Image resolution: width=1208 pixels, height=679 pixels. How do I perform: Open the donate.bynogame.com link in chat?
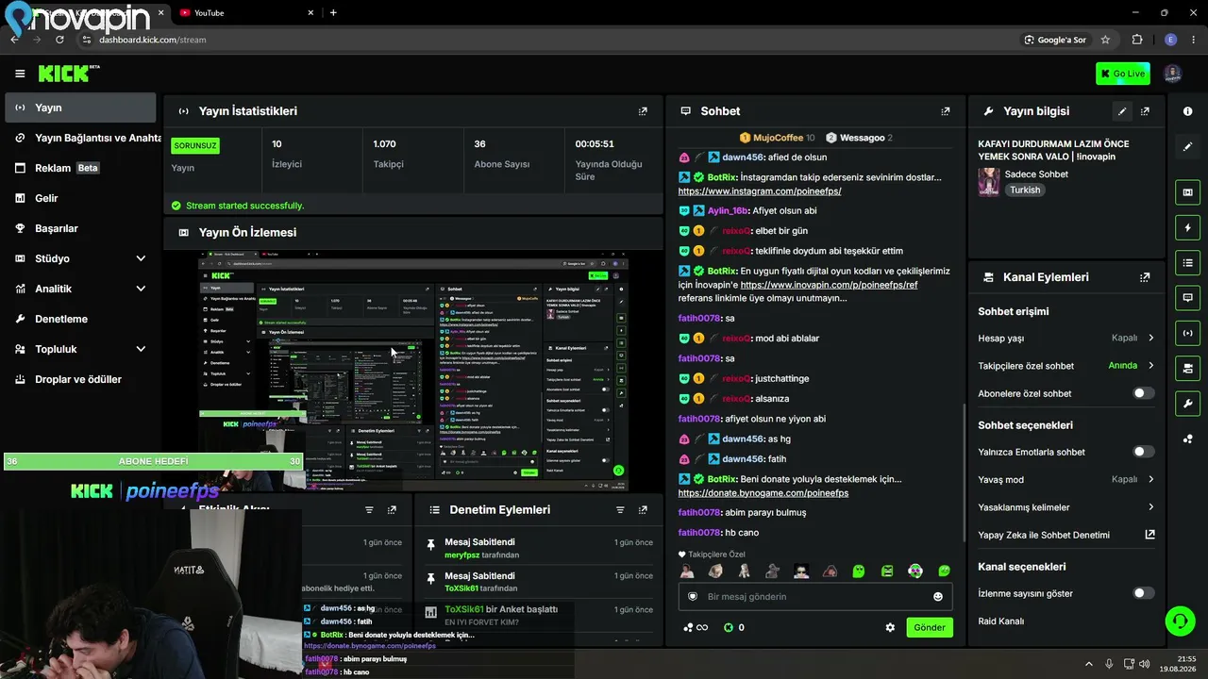[x=763, y=492]
